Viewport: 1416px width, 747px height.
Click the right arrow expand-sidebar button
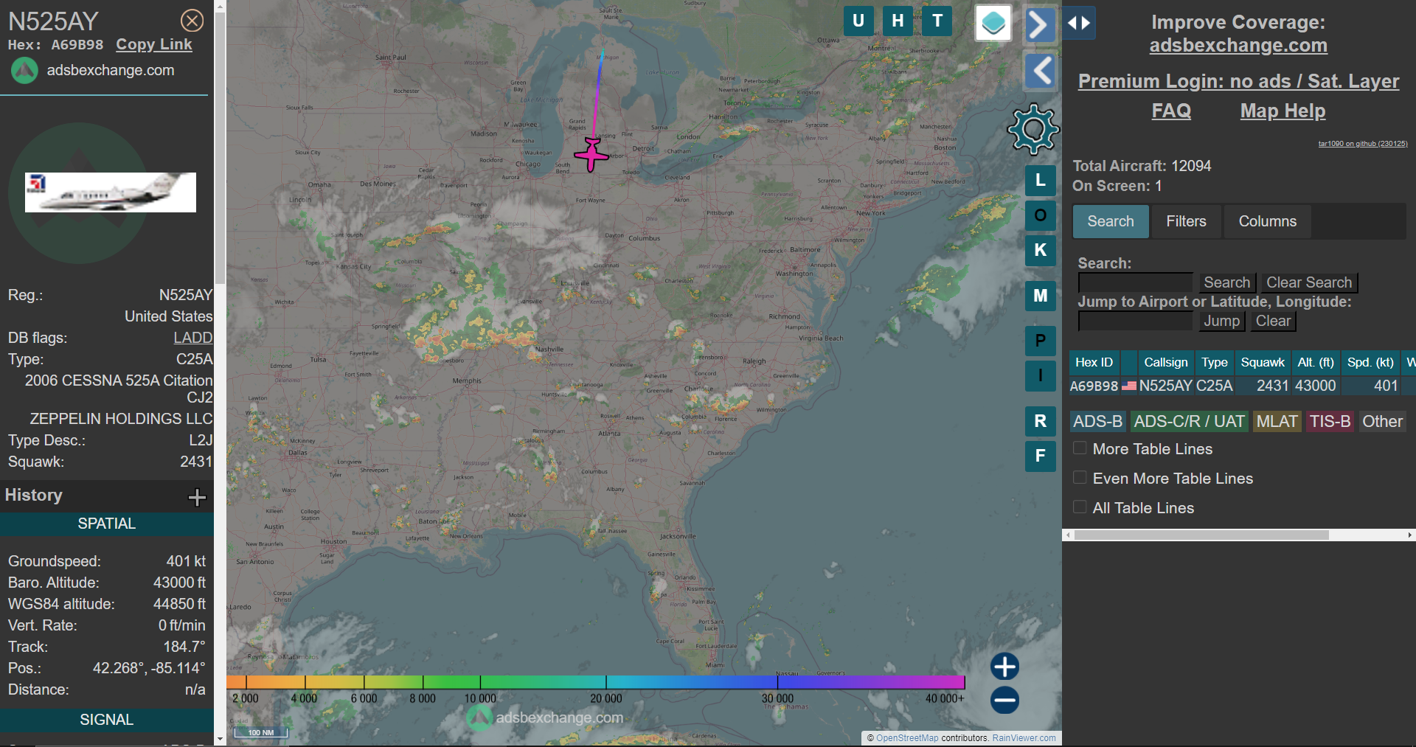coord(1040,25)
